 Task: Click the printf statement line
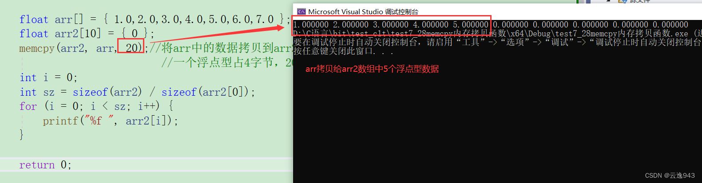111,121
